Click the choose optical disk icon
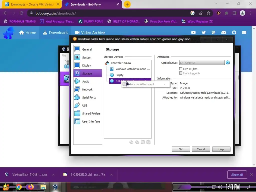 pos(228,62)
